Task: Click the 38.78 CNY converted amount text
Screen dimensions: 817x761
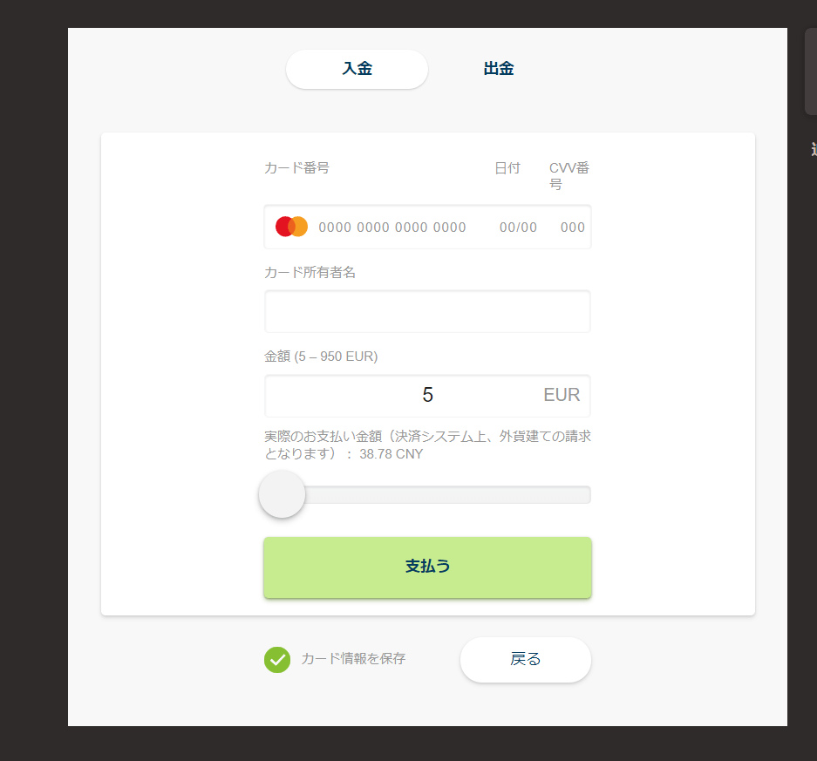Action: pyautogui.click(x=391, y=454)
